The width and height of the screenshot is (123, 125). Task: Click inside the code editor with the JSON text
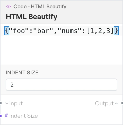point(61,44)
